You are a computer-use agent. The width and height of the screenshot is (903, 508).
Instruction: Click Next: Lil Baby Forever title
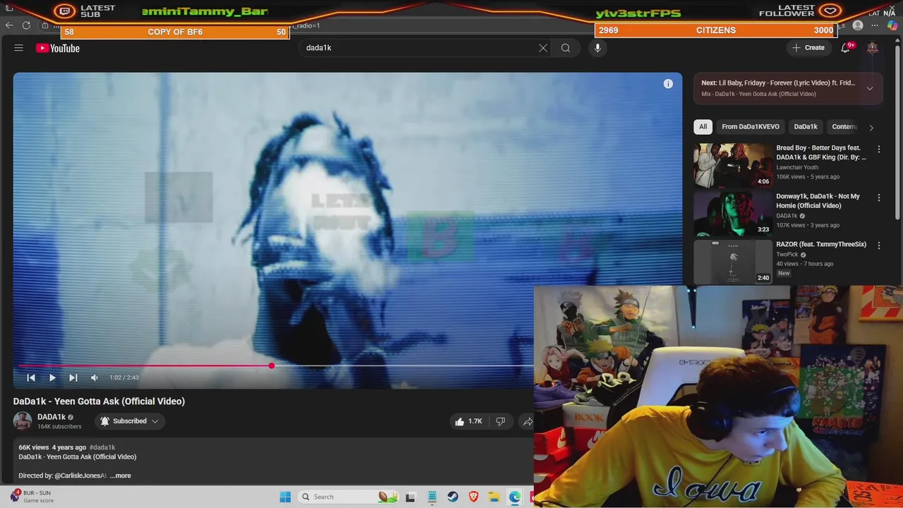(778, 83)
